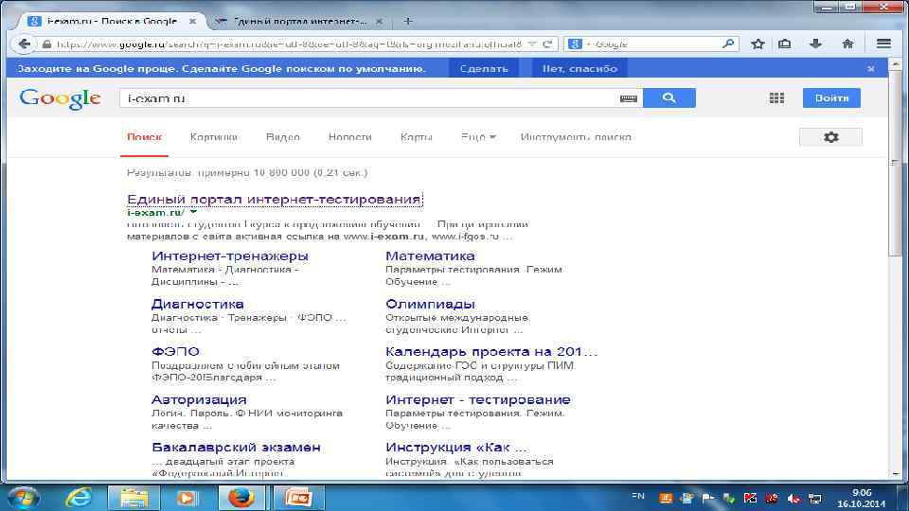909x511 pixels.
Task: Click the volume speaker tray icon
Action: coord(794,499)
